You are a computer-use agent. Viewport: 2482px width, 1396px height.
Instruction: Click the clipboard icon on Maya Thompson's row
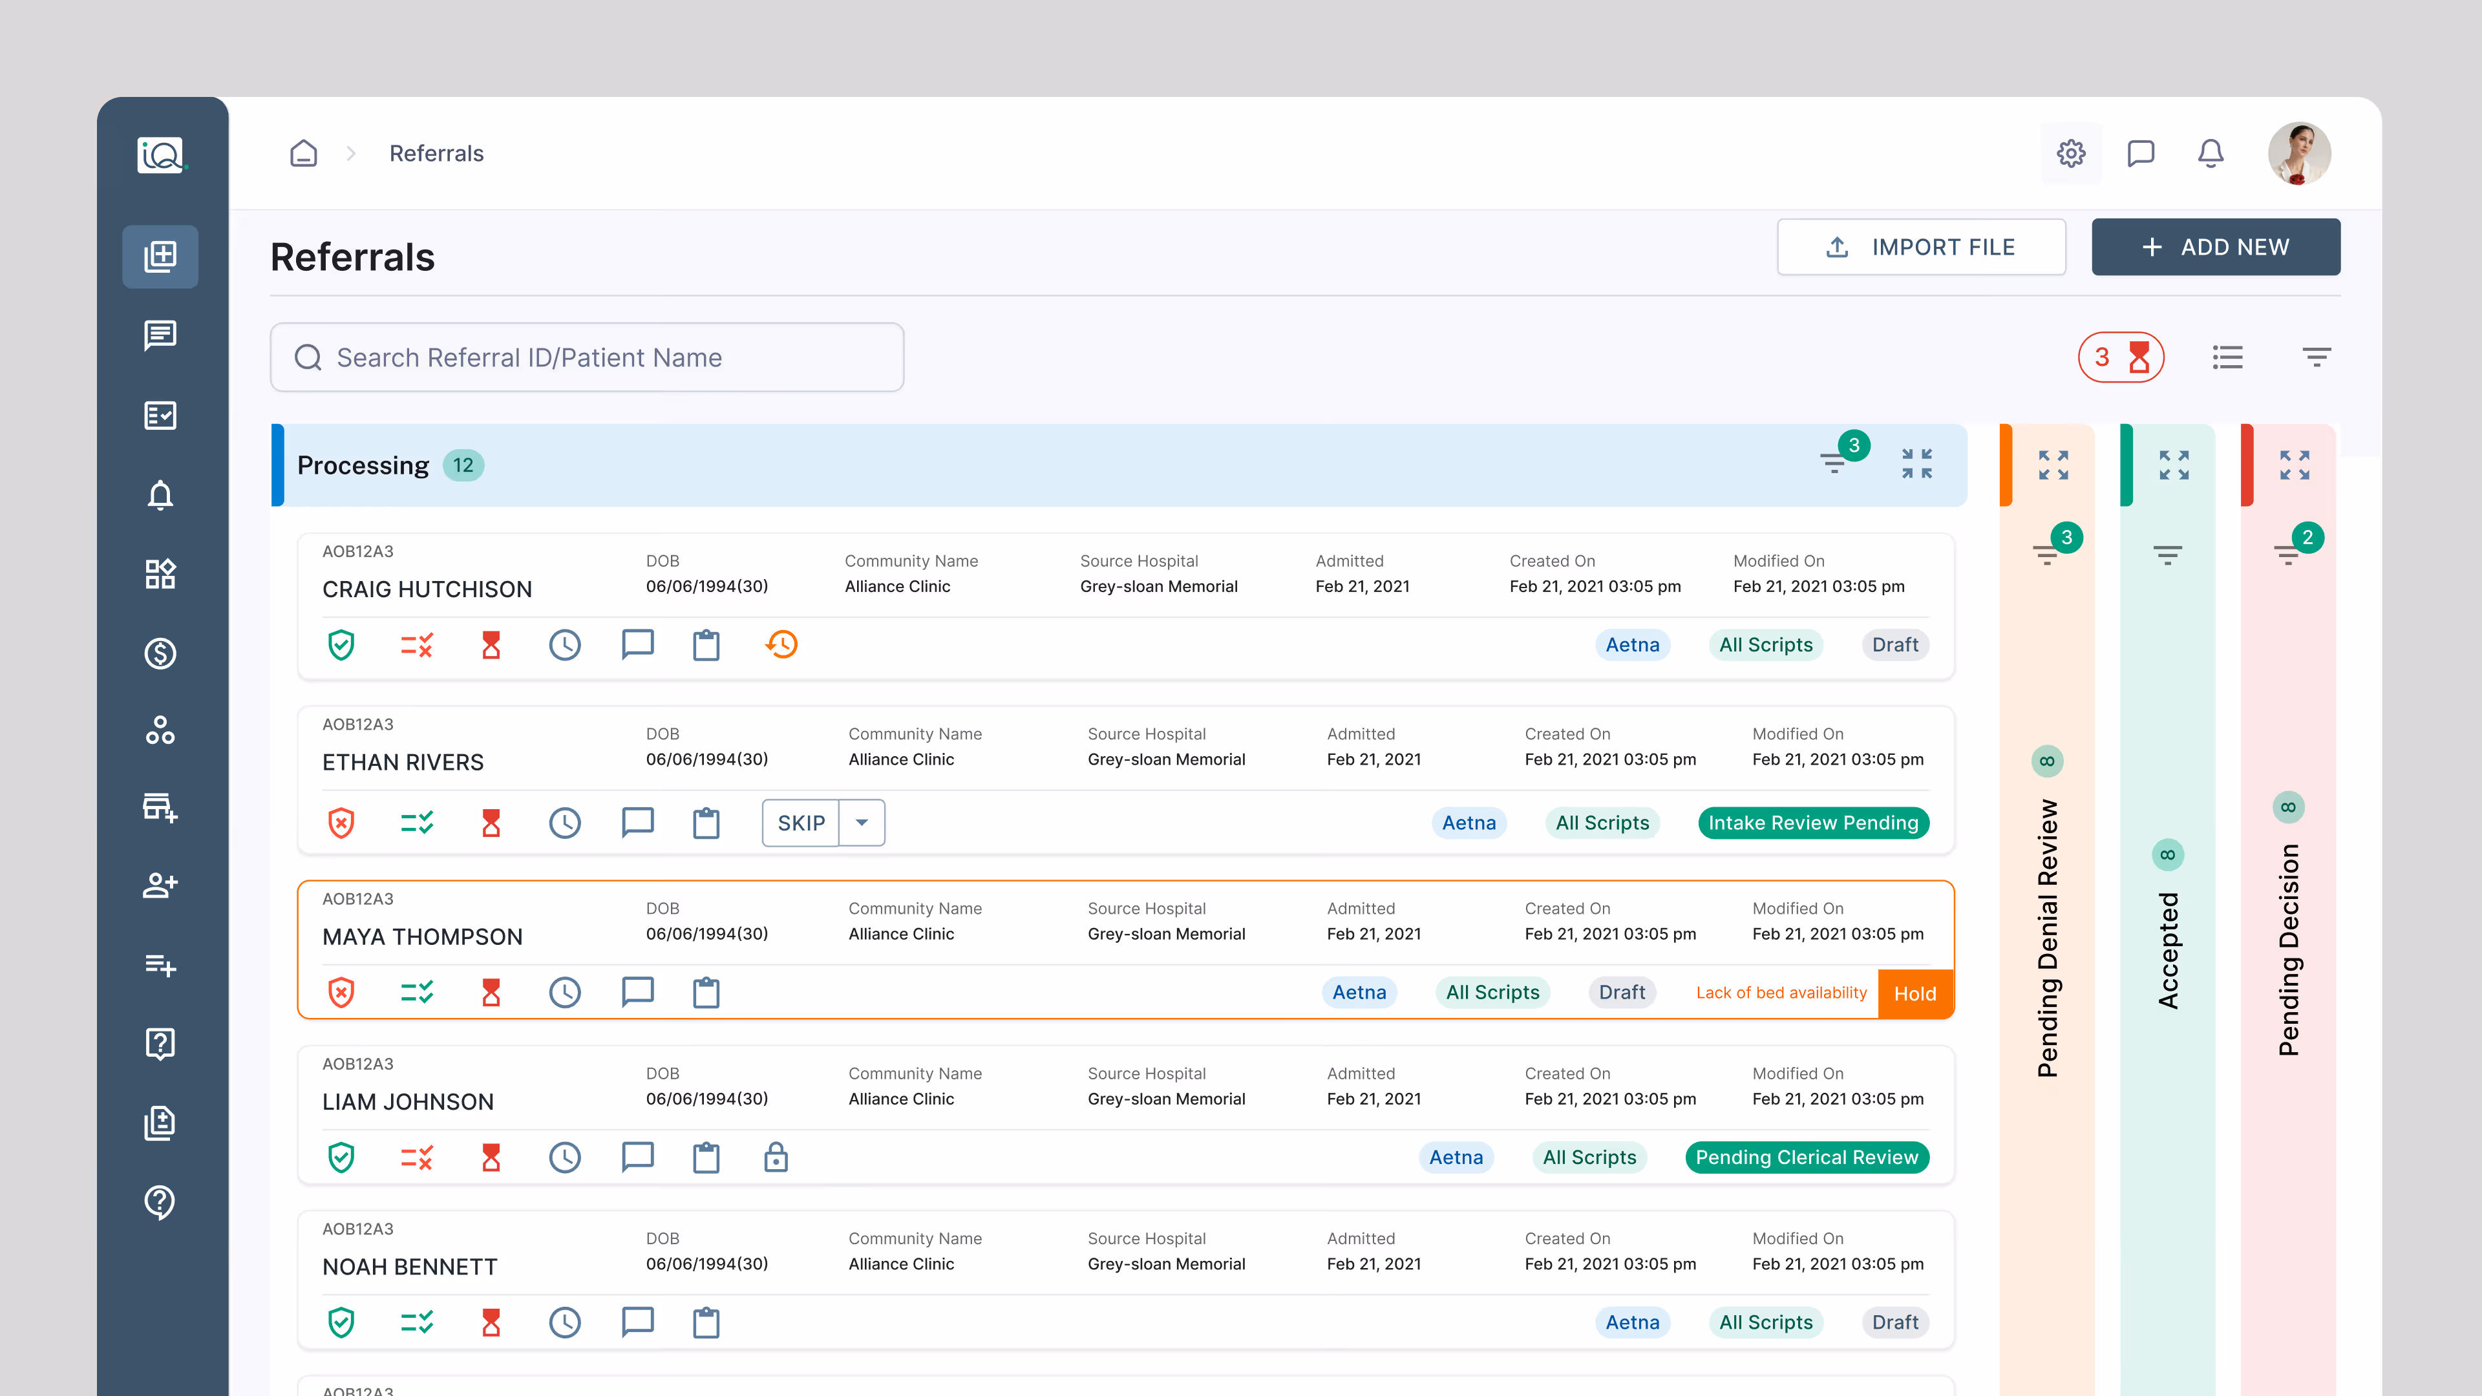point(706,992)
